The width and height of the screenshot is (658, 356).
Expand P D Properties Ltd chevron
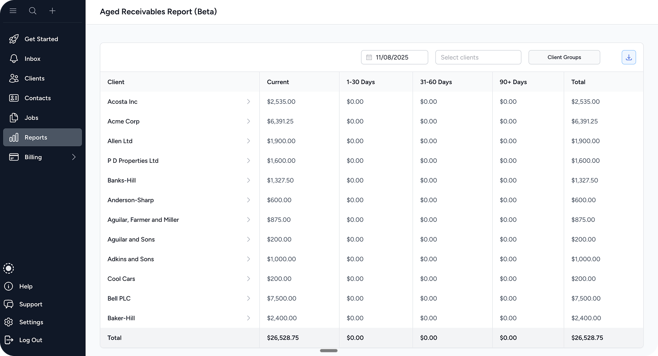click(249, 161)
